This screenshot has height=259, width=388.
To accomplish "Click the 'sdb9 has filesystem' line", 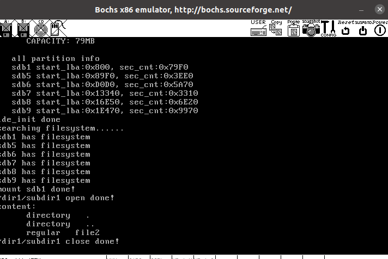I will coord(45,181).
